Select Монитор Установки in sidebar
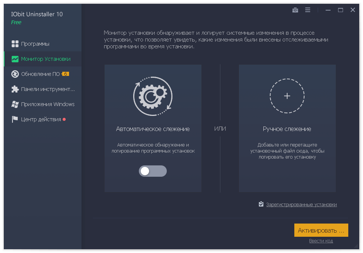This screenshot has height=253, width=363. pos(43,59)
